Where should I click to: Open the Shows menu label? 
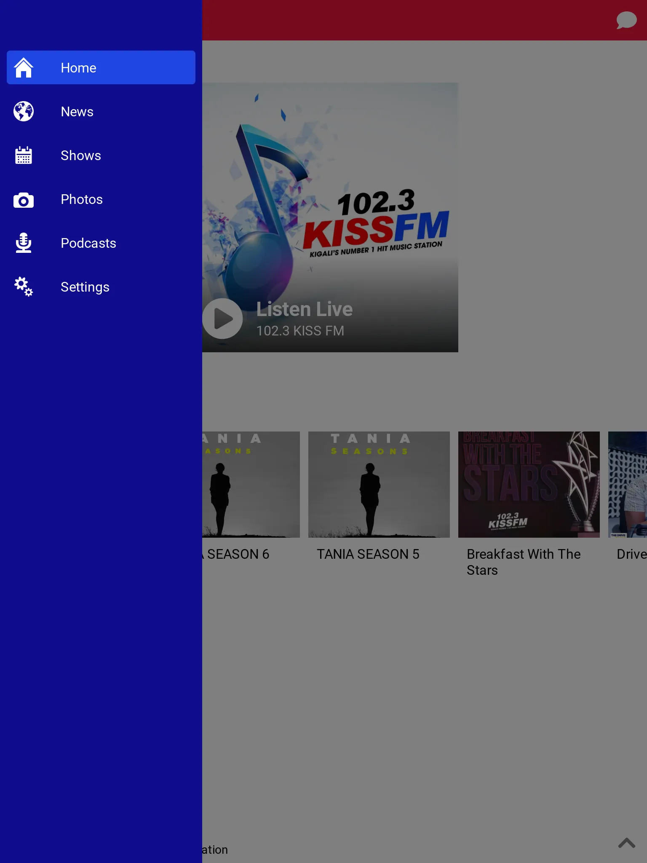[81, 155]
